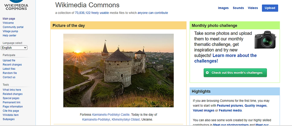292x126 pixels.
Task: Click Upload file in the sidebar
Action: click(9, 60)
